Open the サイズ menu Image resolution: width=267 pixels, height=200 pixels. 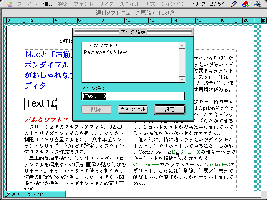point(107,4)
